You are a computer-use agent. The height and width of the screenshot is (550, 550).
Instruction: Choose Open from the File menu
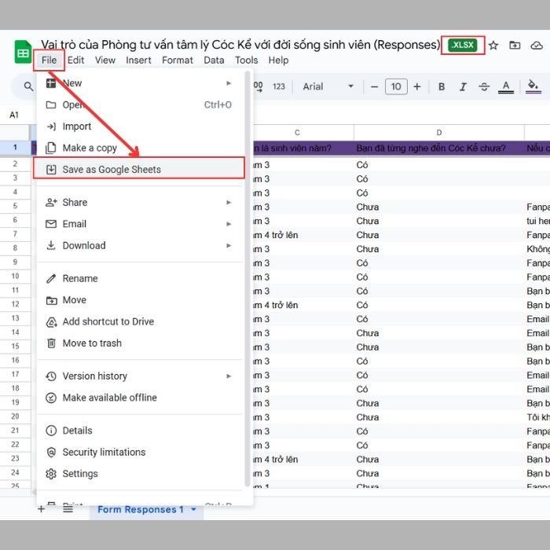click(138, 104)
